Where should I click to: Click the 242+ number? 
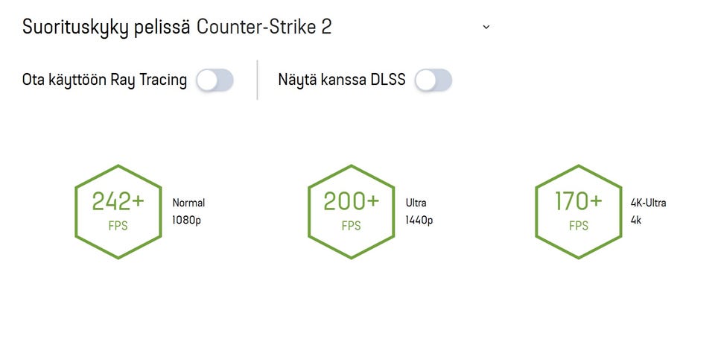click(118, 201)
